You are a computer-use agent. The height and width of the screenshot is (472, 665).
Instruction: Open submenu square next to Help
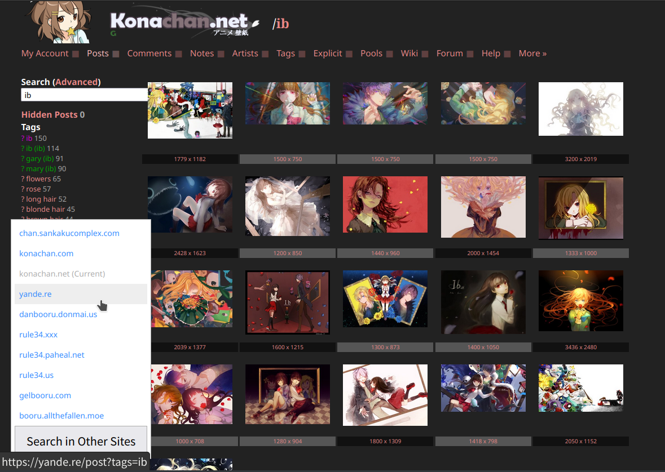[507, 54]
